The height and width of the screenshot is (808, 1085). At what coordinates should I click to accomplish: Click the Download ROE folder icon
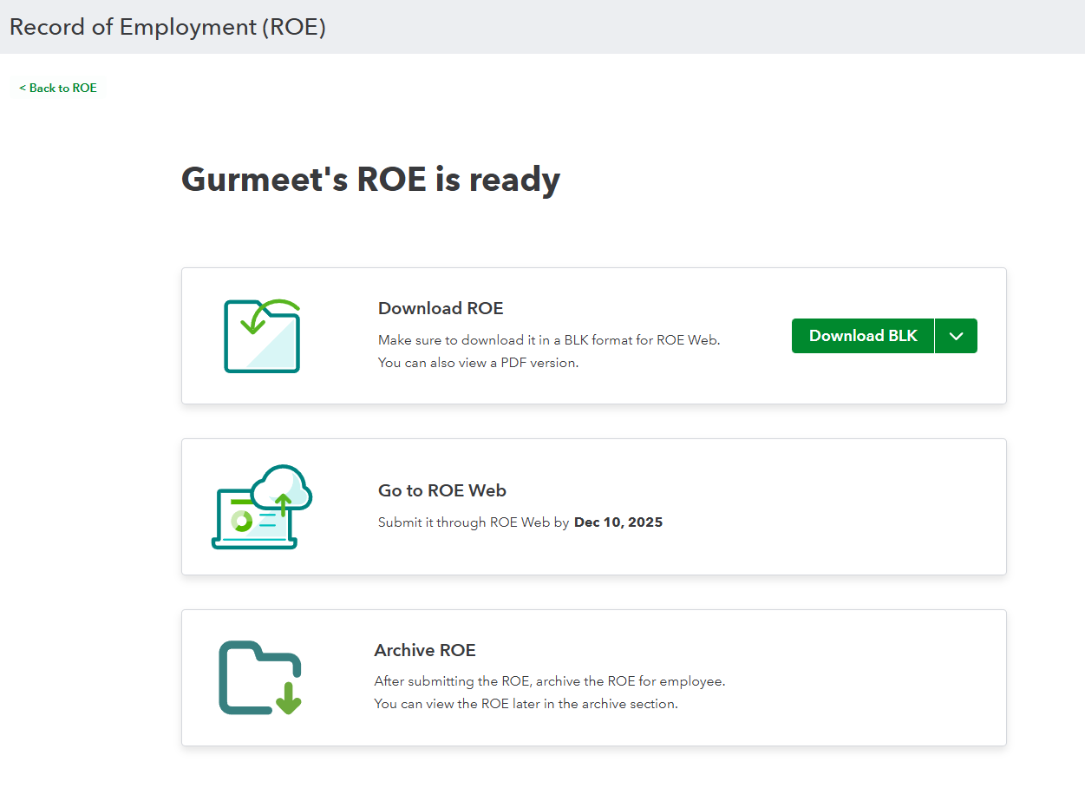[x=262, y=336]
